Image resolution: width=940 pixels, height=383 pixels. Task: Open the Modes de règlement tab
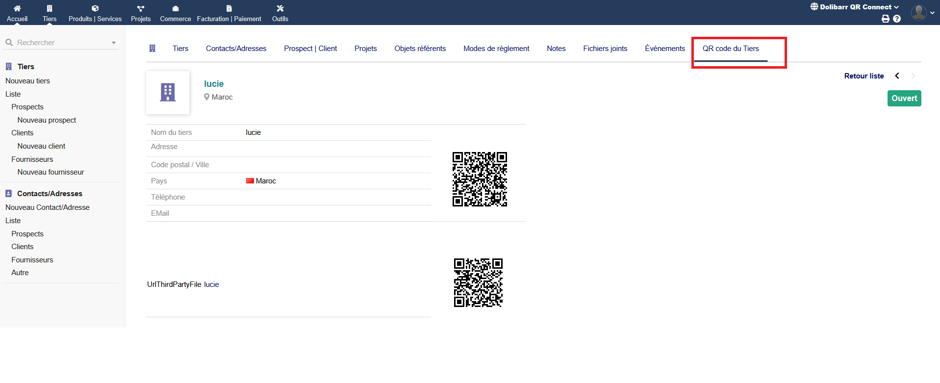[x=496, y=49]
